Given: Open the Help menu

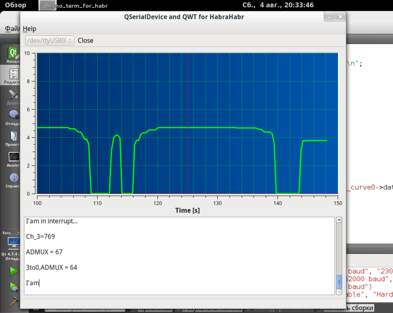Looking at the screenshot, I should (x=29, y=29).
